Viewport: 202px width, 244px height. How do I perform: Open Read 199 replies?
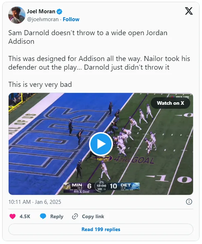(101, 229)
